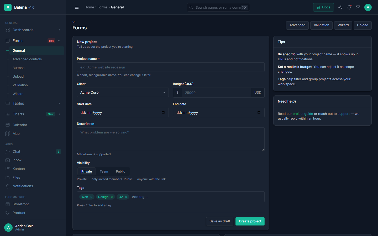Screen dimensions: 378x236
Task: Focus the Add tag input
Action: [197, 197]
